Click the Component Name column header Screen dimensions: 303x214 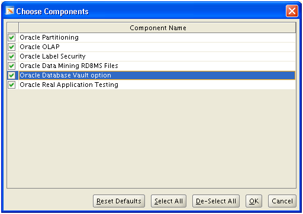157,28
